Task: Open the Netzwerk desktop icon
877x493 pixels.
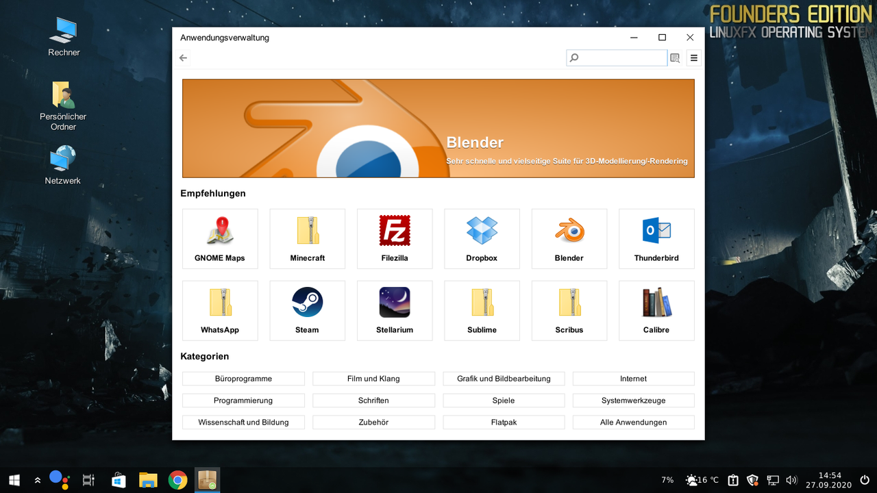Action: click(63, 165)
